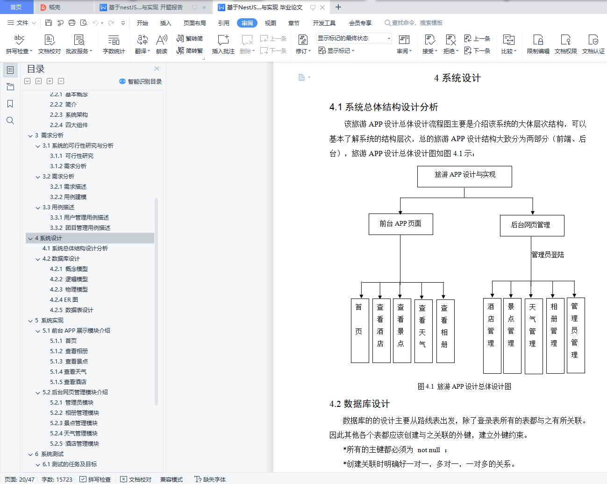Click smart identify outline (智能识别目录)

pyautogui.click(x=140, y=81)
